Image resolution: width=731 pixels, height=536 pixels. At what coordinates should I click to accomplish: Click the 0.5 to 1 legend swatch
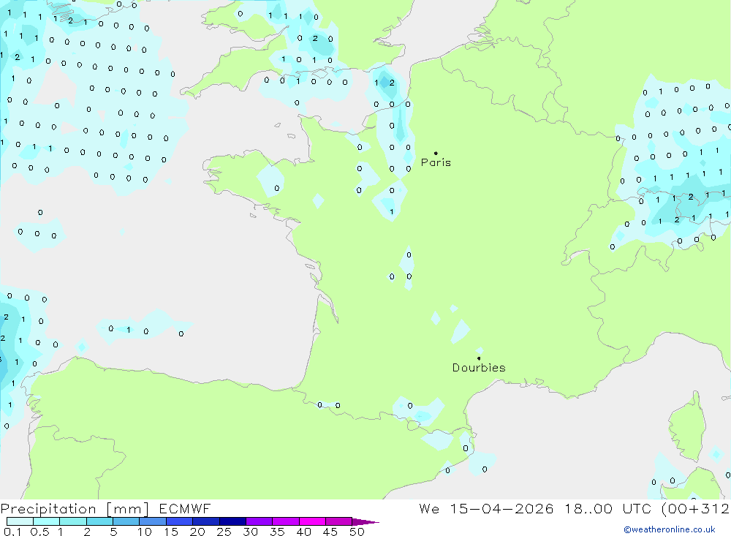click(47, 521)
